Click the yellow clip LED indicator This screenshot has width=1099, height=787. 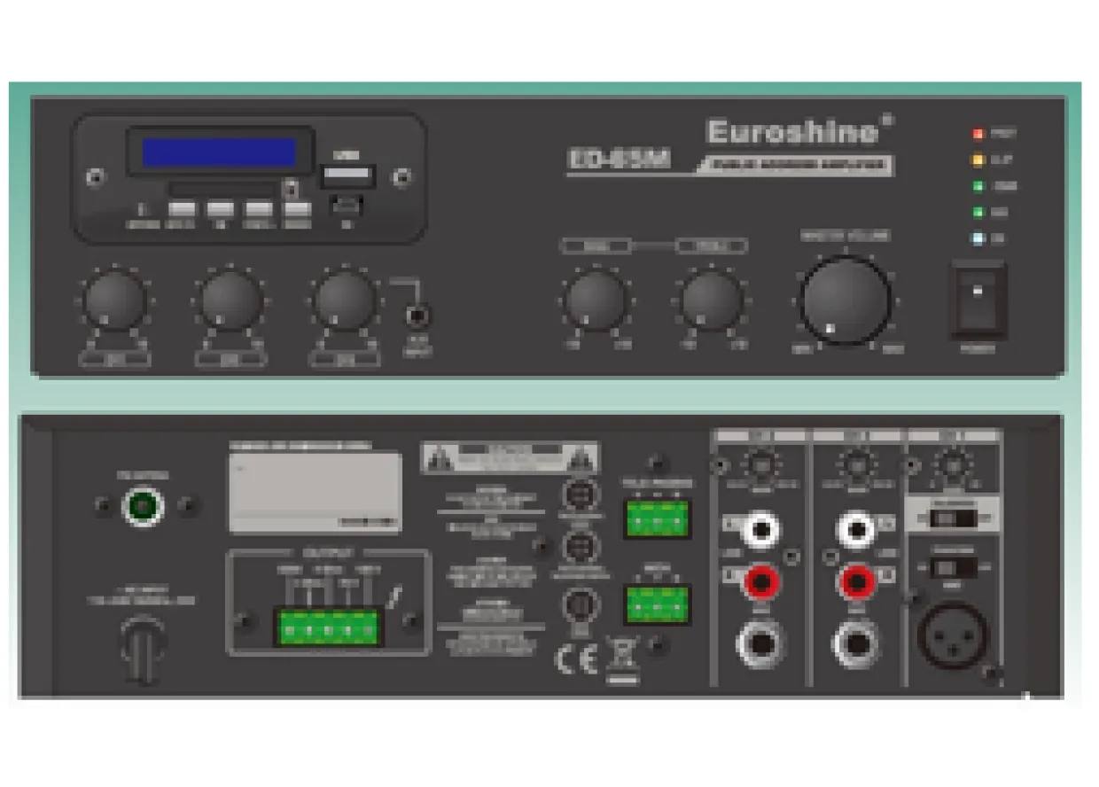[x=979, y=160]
